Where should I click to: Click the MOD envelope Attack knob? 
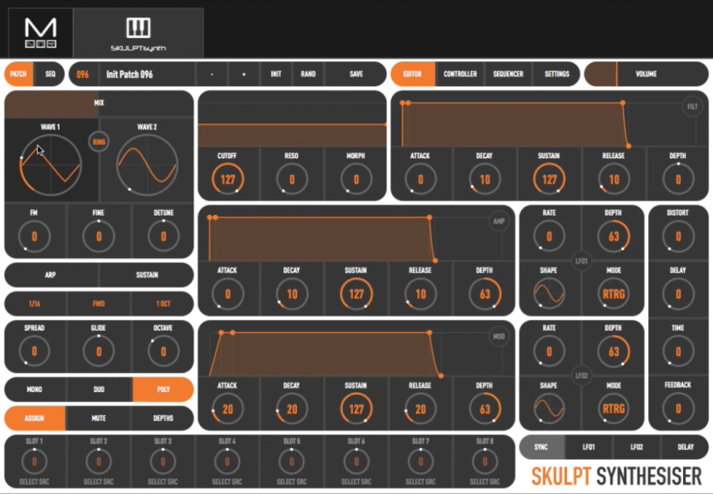pyautogui.click(x=227, y=409)
